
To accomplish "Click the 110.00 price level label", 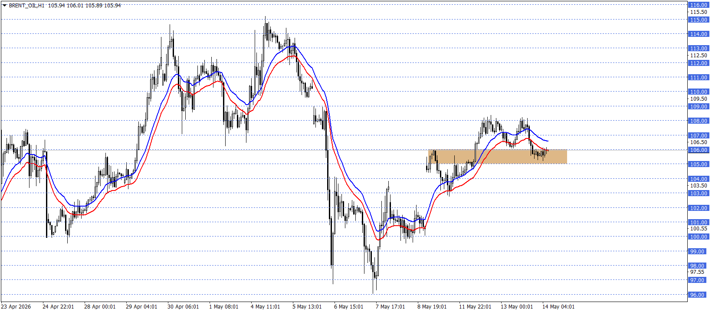I will (699, 92).
